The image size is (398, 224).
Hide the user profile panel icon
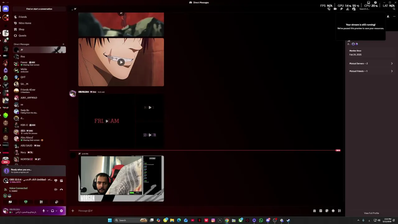pyautogui.click(x=354, y=9)
